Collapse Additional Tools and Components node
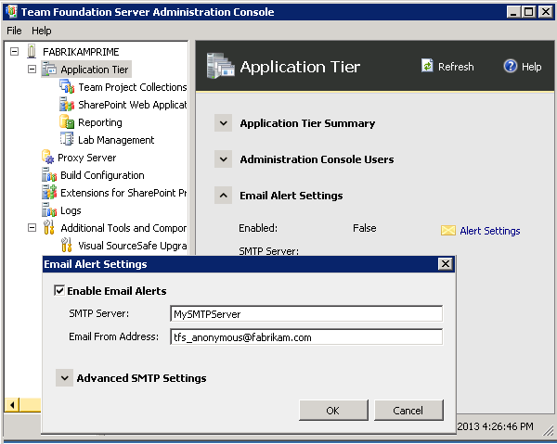Image resolution: width=557 pixels, height=444 pixels. 32,228
